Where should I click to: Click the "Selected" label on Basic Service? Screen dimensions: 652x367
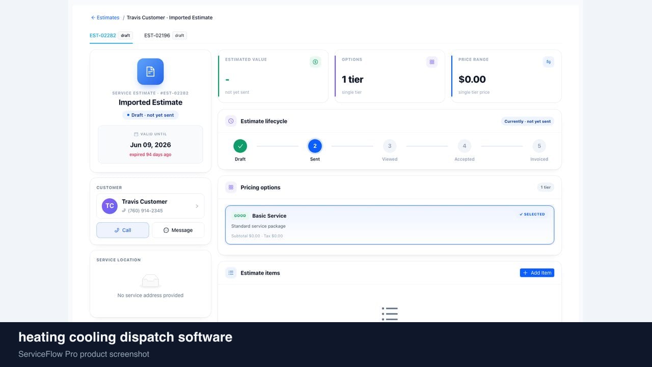click(532, 215)
